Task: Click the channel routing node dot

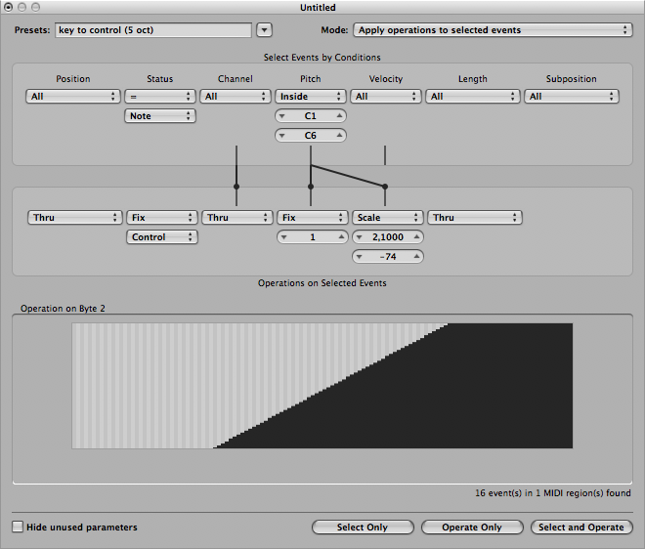Action: point(236,186)
